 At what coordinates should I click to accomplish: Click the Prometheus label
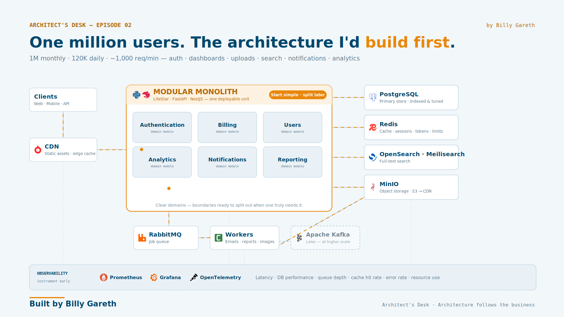pos(126,277)
